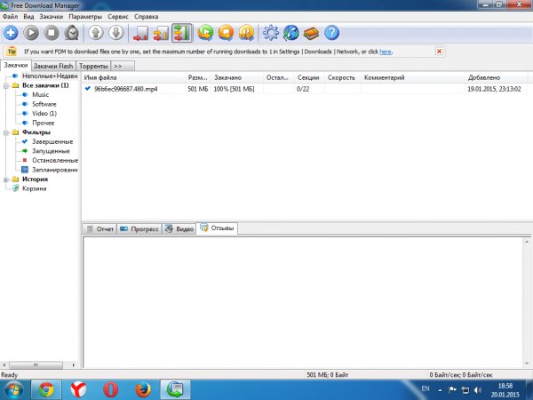Open the Отзывы tab in bottom panel
The width and height of the screenshot is (533, 400).
217,228
